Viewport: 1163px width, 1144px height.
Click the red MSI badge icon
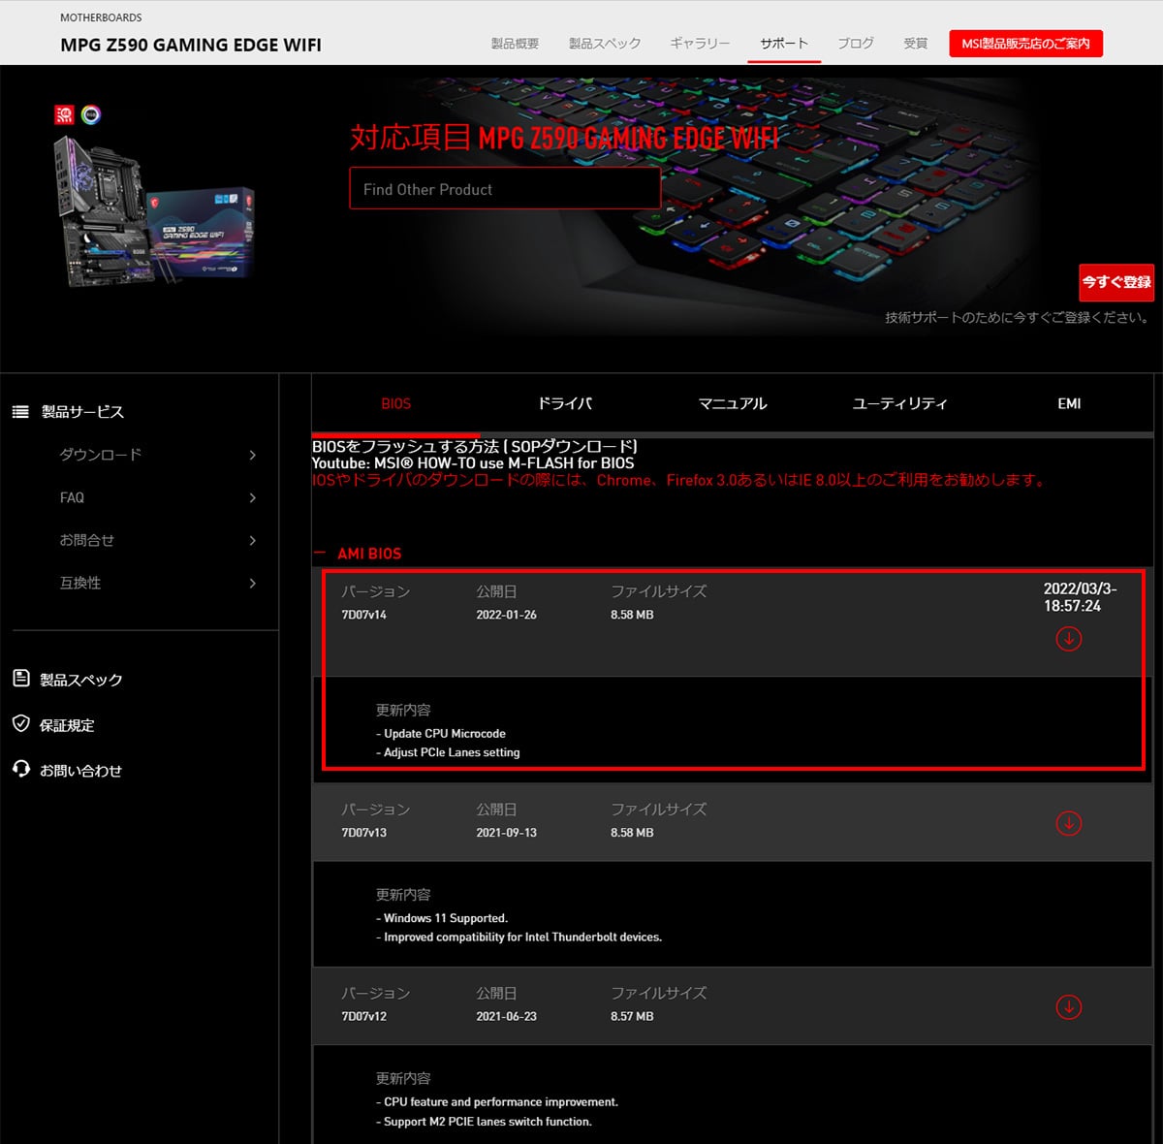pos(64,114)
